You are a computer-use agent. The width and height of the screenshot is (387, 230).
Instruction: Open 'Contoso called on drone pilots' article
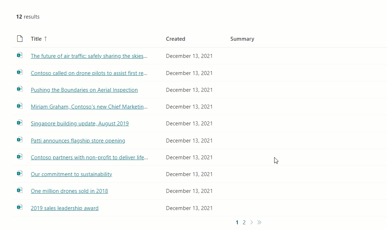[x=89, y=73]
